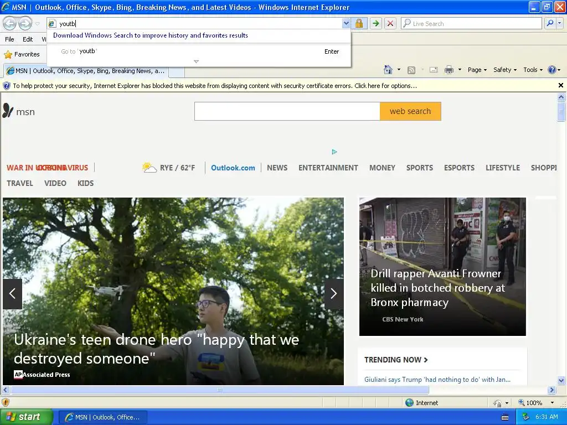Viewport: 567px width, 425px height.
Task: Click the Read Mail icon
Action: pos(434,70)
